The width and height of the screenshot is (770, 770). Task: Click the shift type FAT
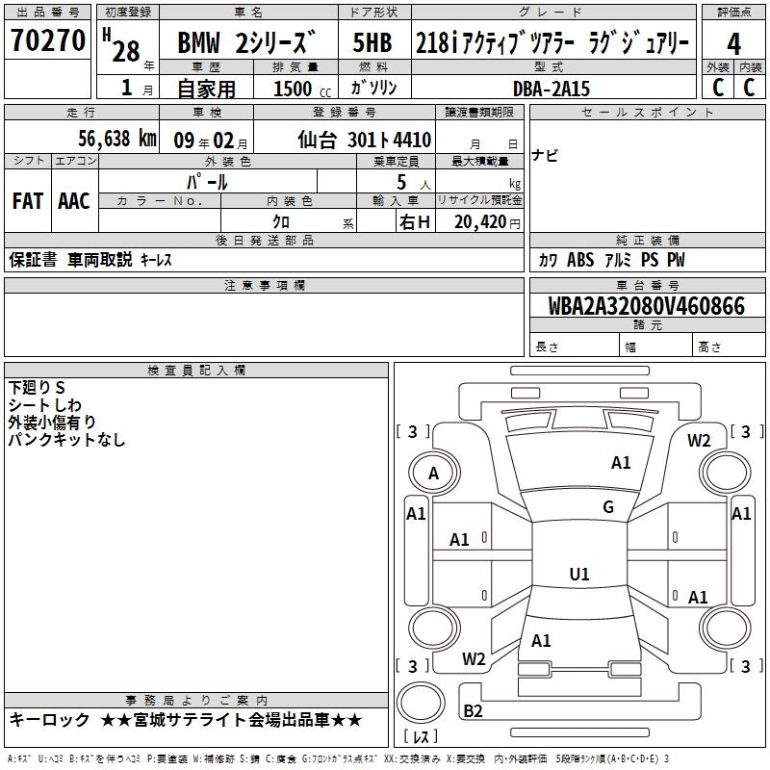(x=28, y=201)
